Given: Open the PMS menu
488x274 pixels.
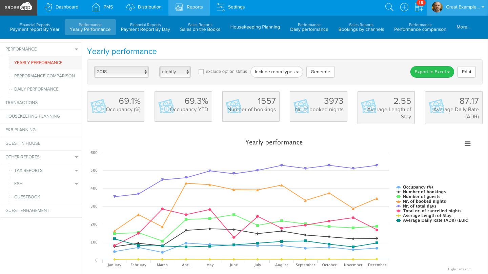Looking at the screenshot, I should tap(103, 7).
